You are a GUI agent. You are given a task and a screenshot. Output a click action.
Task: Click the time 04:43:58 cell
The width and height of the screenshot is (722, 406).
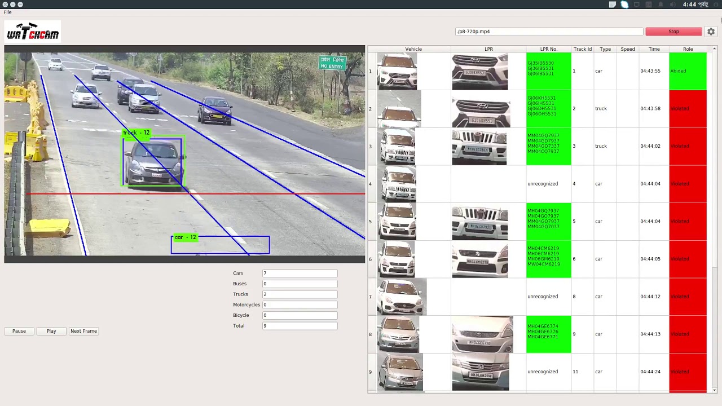(x=654, y=108)
